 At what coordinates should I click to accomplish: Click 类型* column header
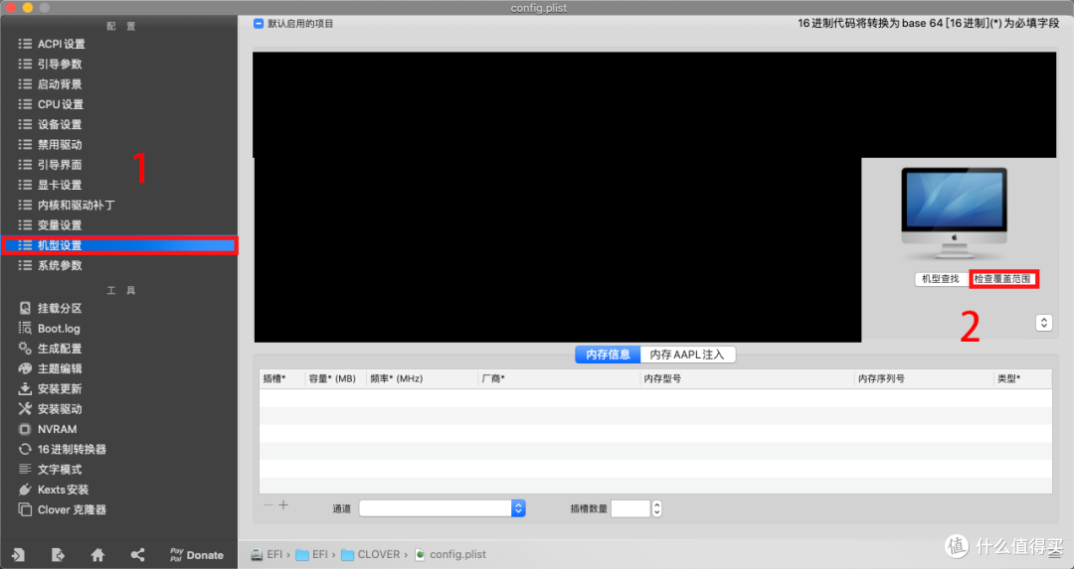coord(1022,379)
